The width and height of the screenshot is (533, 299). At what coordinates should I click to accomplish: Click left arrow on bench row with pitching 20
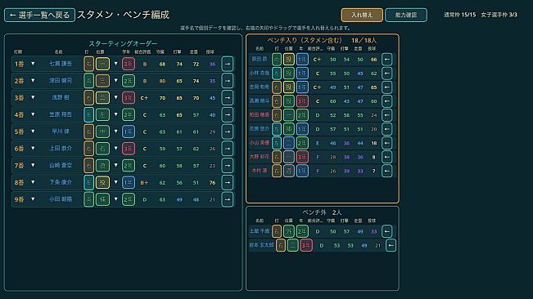tap(386, 129)
